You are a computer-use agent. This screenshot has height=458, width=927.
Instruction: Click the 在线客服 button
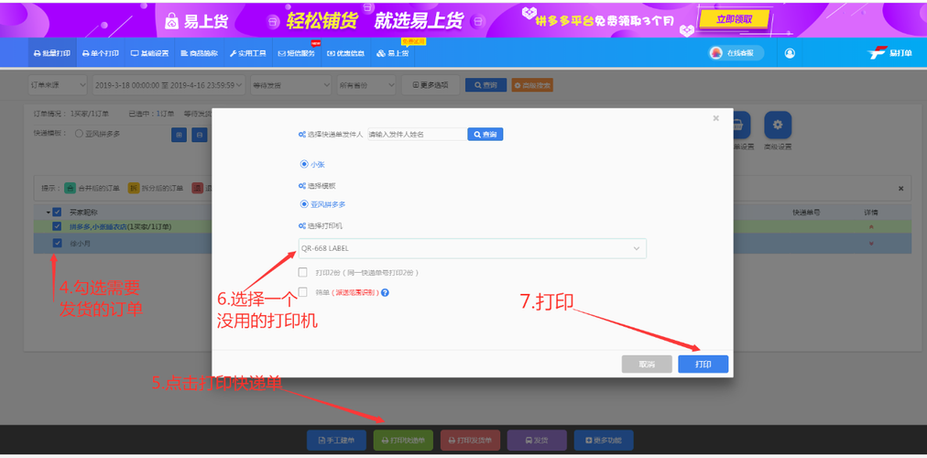click(736, 53)
